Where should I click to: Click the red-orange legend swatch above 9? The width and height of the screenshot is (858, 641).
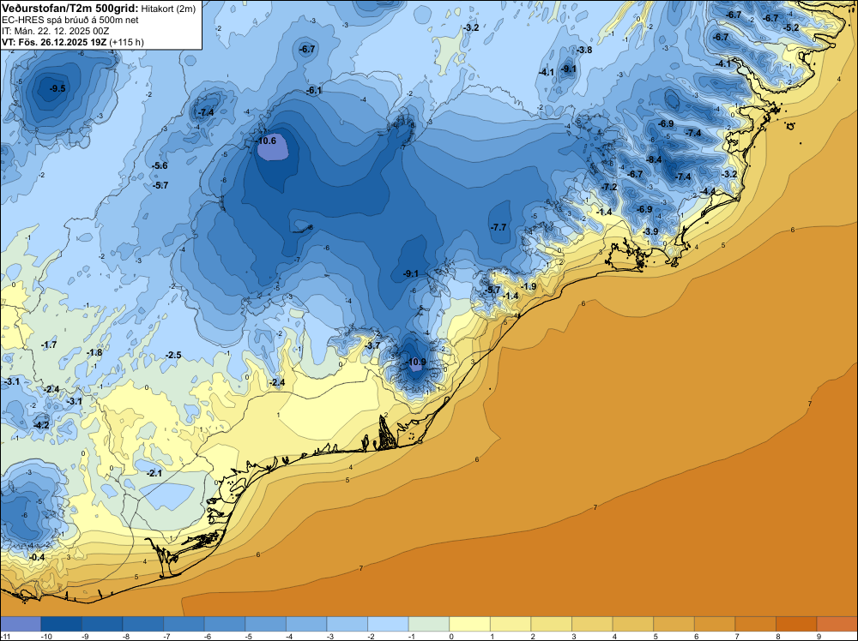[x=837, y=624]
